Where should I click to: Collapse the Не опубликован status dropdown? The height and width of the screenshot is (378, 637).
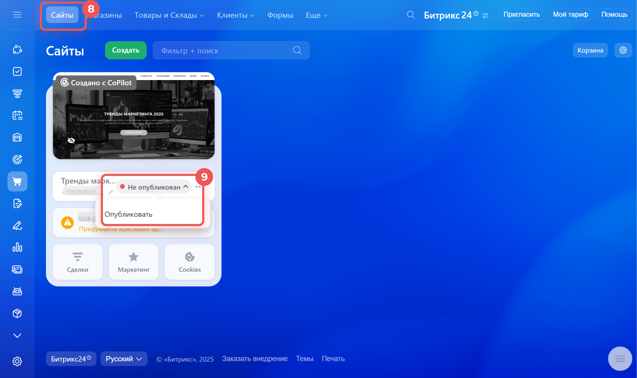coord(154,187)
